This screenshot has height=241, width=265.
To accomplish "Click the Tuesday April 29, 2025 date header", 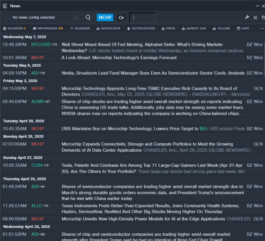I will [24, 121].
